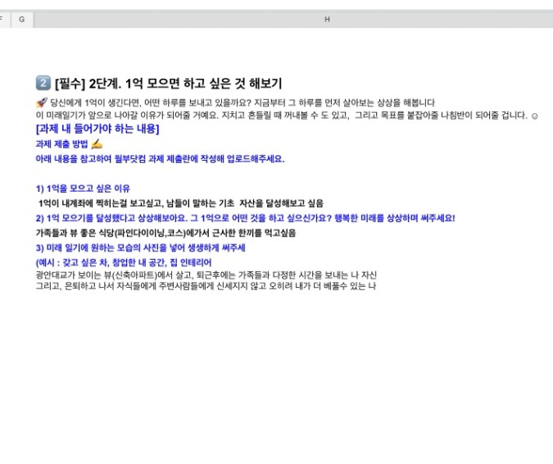Click blue text '3) 미래 일기에 원하는 모습의 사진을'
This screenshot has width=553, height=464.
coord(140,248)
